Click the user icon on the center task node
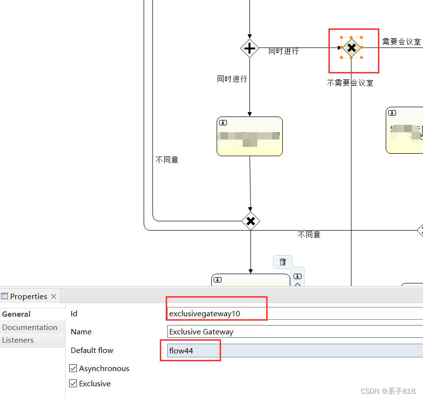The image size is (423, 399). point(223,122)
